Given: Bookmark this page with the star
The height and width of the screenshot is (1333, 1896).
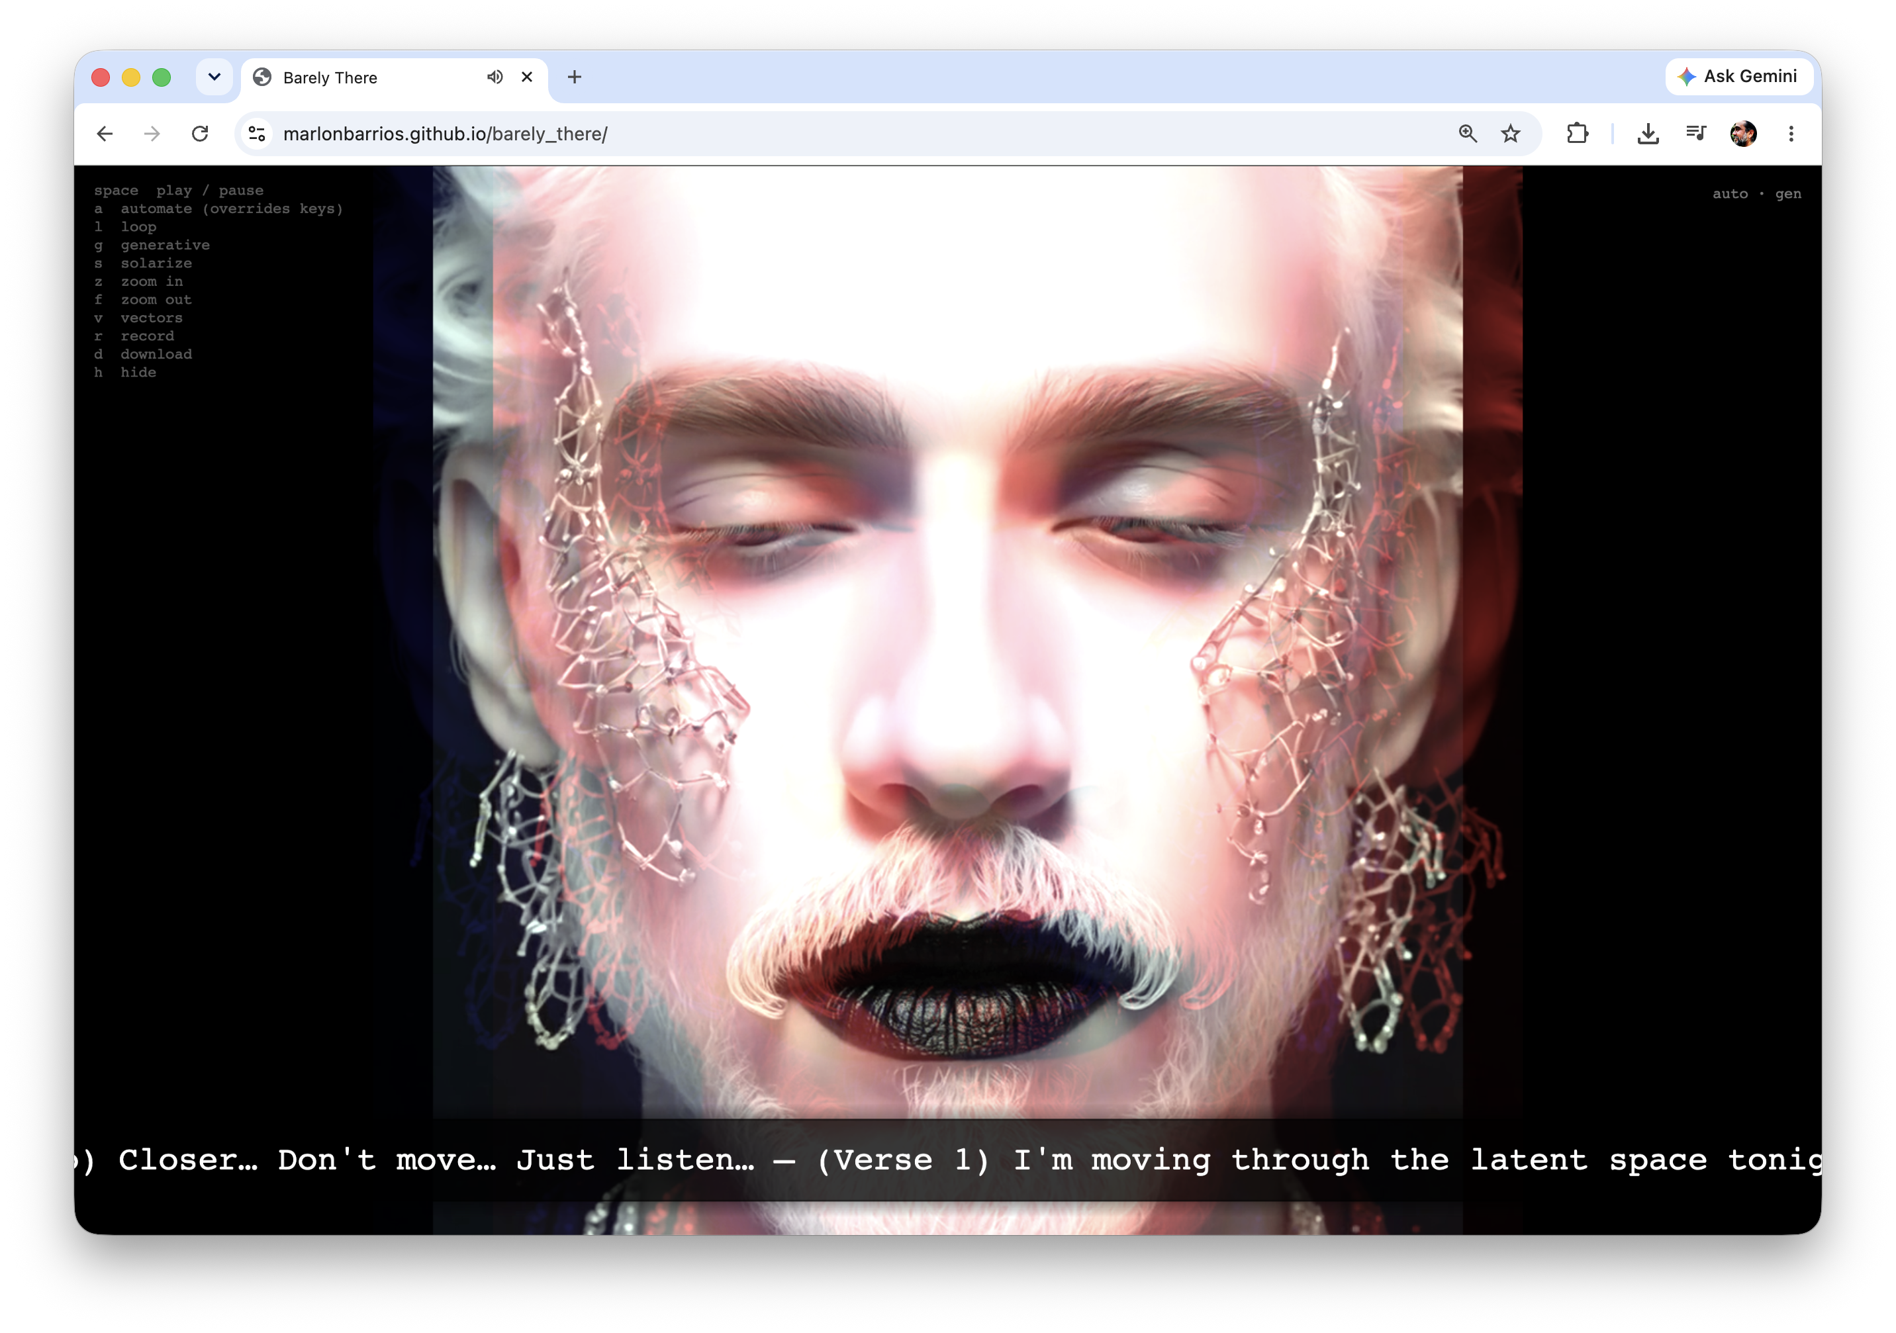Looking at the screenshot, I should click(x=1510, y=134).
